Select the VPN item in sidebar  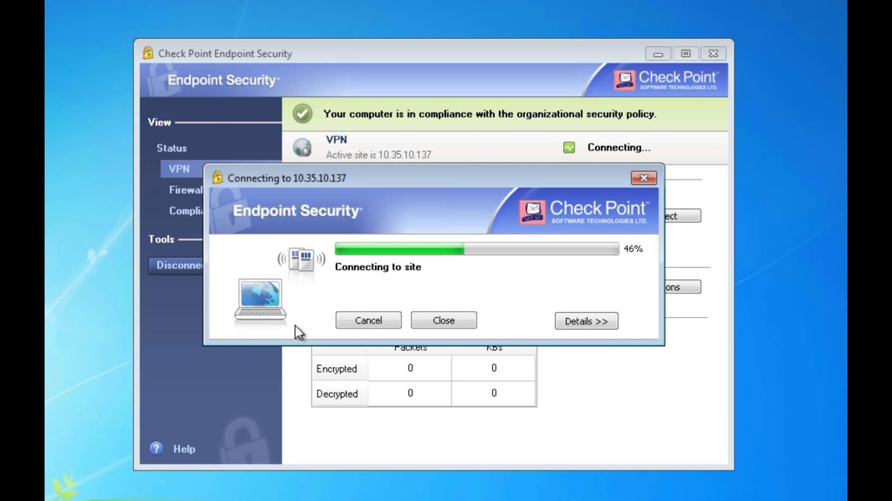pyautogui.click(x=179, y=168)
